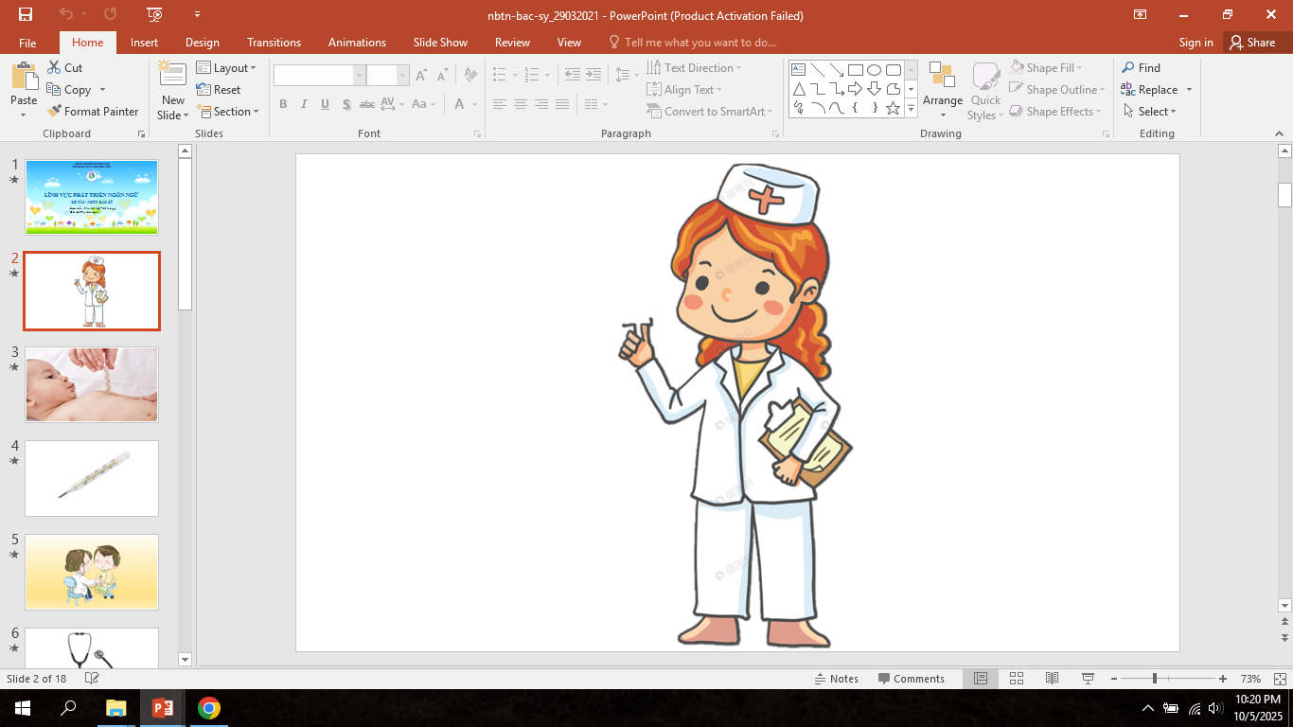The height and width of the screenshot is (727, 1293).
Task: Switch to Slide Sorter view
Action: tap(1017, 679)
